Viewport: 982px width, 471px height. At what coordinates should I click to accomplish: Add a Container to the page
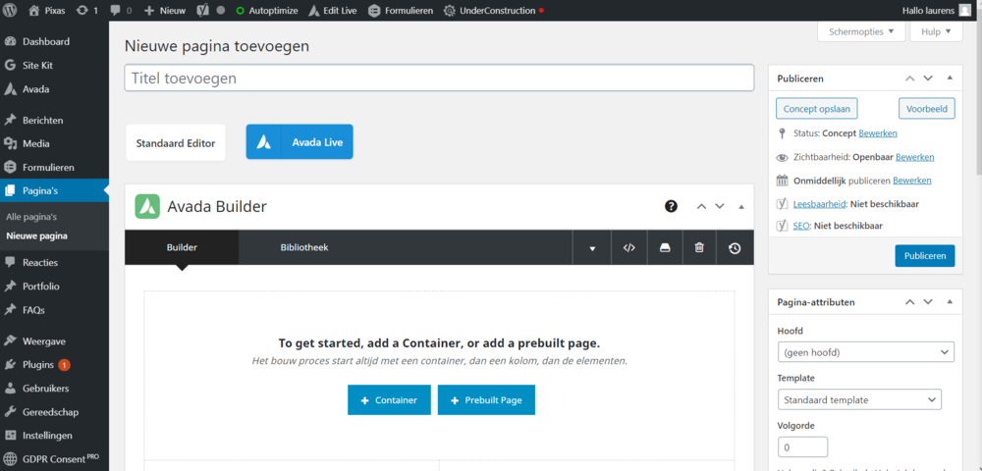coord(389,399)
